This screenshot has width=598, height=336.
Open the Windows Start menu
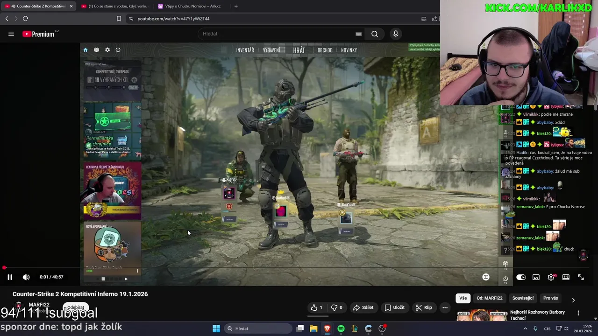pos(216,329)
